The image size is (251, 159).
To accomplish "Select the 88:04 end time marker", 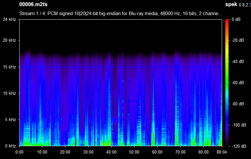I will pyautogui.click(x=221, y=152).
